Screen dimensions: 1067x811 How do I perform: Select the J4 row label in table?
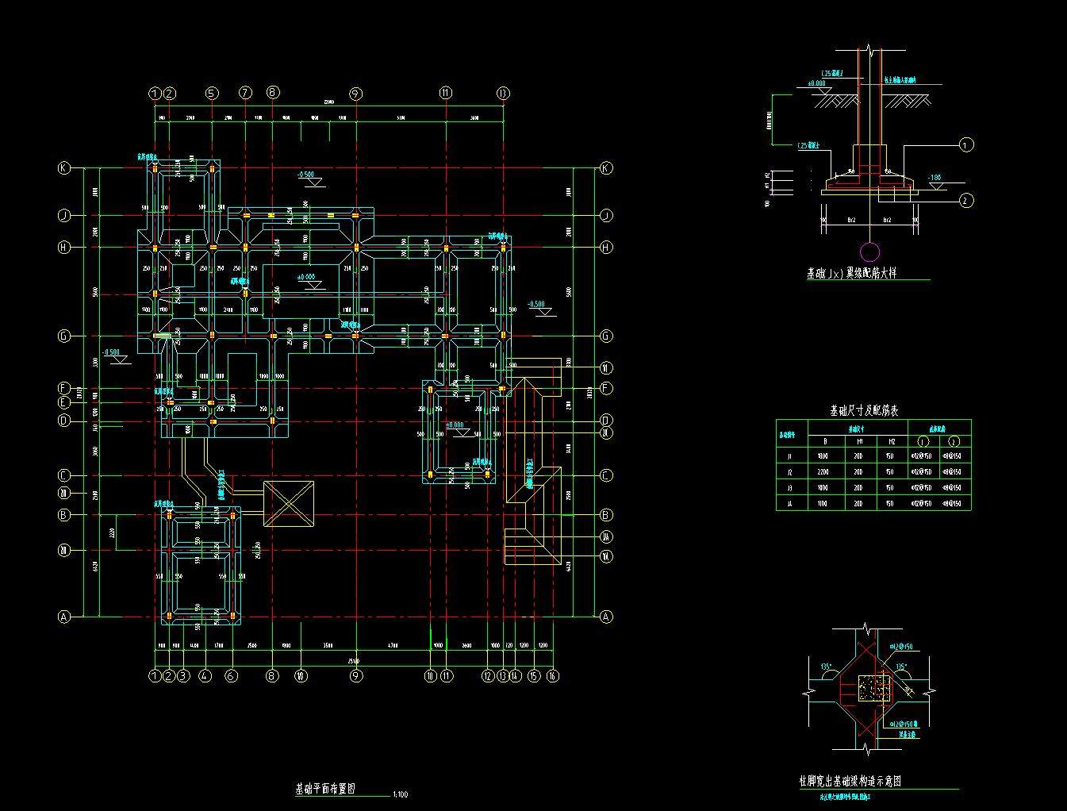click(789, 503)
